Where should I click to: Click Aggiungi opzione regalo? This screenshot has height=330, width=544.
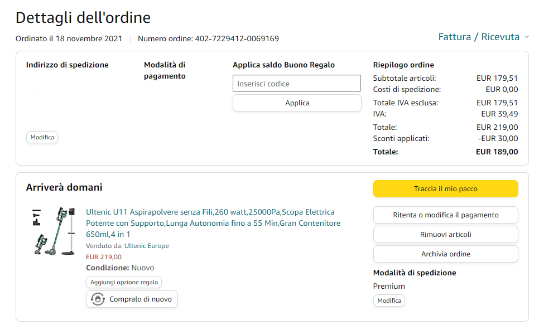click(124, 283)
